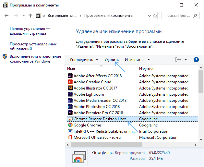Viewport: 204px width, 167px height.
Task: Open view options dropdown arrow
Action: coord(186,60)
